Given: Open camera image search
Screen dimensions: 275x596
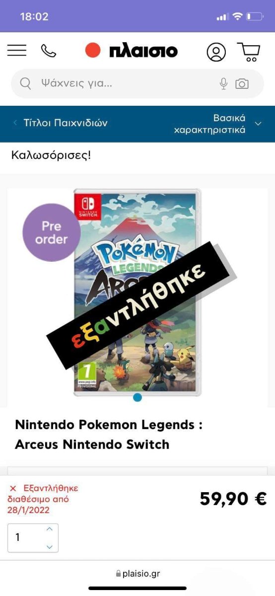Looking at the screenshot, I should 242,83.
